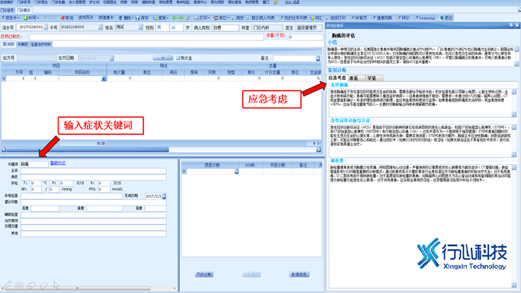Screen dimensions: 521x293
Task: Open the 急性冠状动脉综合征 heading link
Action: point(350,120)
